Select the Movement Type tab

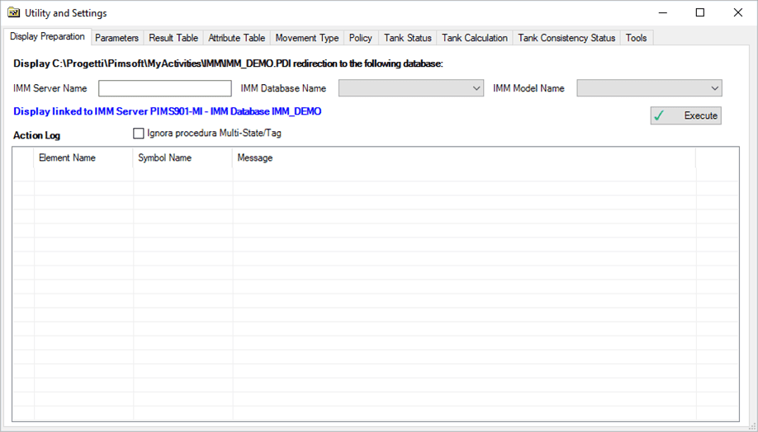[306, 38]
